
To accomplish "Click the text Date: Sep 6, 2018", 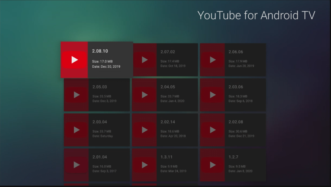I will tap(240, 101).
